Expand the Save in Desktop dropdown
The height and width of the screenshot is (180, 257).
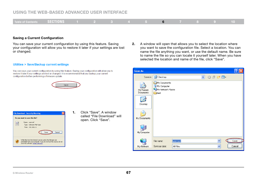[203, 77]
